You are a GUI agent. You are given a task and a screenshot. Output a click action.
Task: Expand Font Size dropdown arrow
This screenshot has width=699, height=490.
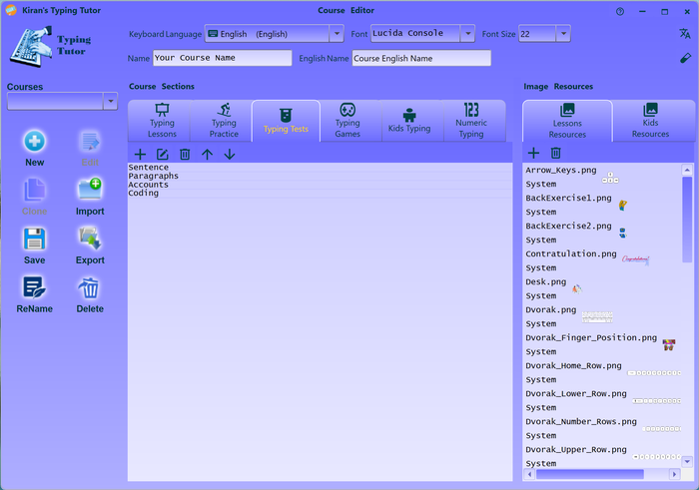click(x=563, y=33)
